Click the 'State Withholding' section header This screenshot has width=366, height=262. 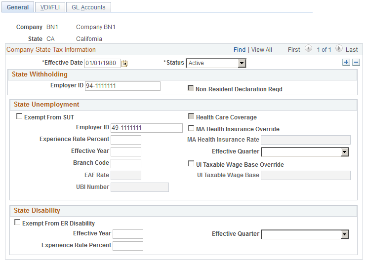click(40, 75)
